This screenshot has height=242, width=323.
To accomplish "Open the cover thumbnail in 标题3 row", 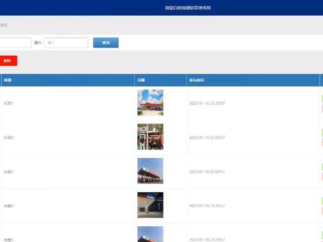I will click(150, 171).
